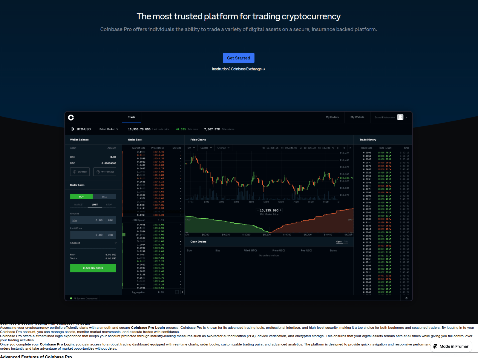Image resolution: width=478 pixels, height=358 pixels.
Task: Click the All Systems Operational status indicator
Action: click(x=84, y=298)
